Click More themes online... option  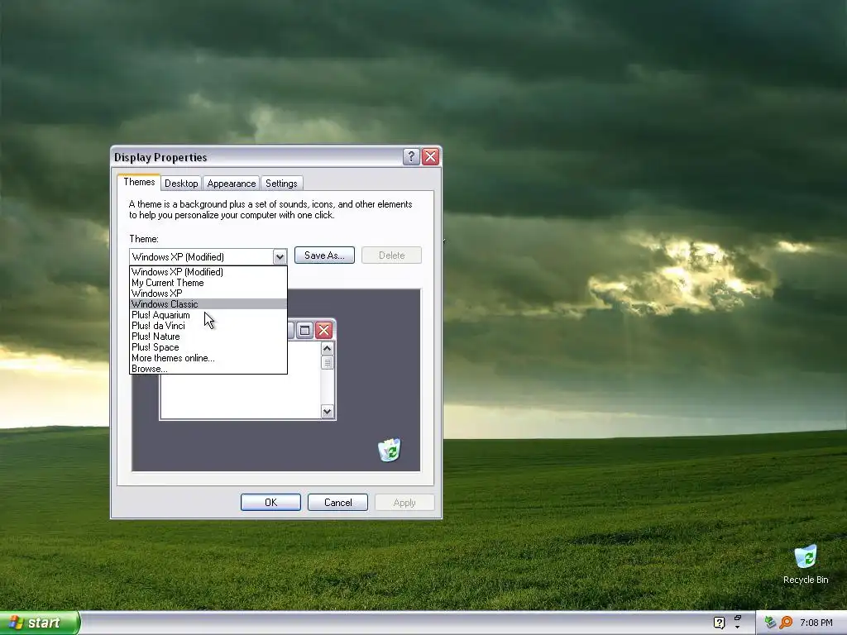coord(208,358)
